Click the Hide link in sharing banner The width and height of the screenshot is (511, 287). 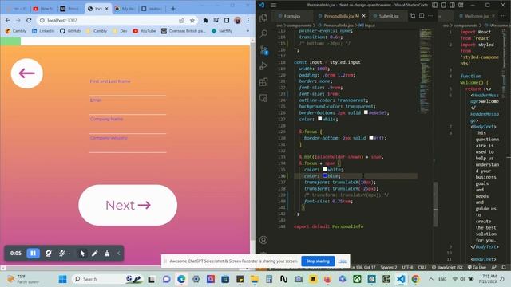(x=343, y=261)
